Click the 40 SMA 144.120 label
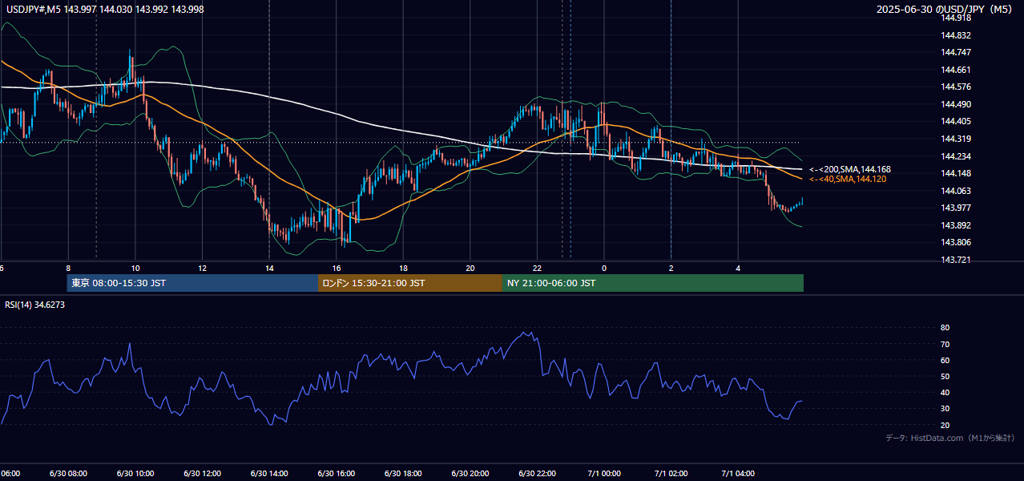 pos(848,179)
